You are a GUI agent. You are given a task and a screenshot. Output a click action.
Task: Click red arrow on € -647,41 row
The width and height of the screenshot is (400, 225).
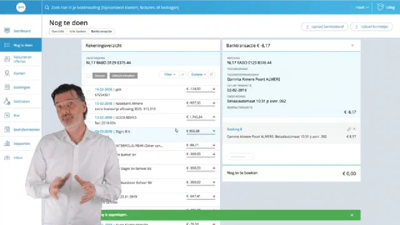pos(214,196)
